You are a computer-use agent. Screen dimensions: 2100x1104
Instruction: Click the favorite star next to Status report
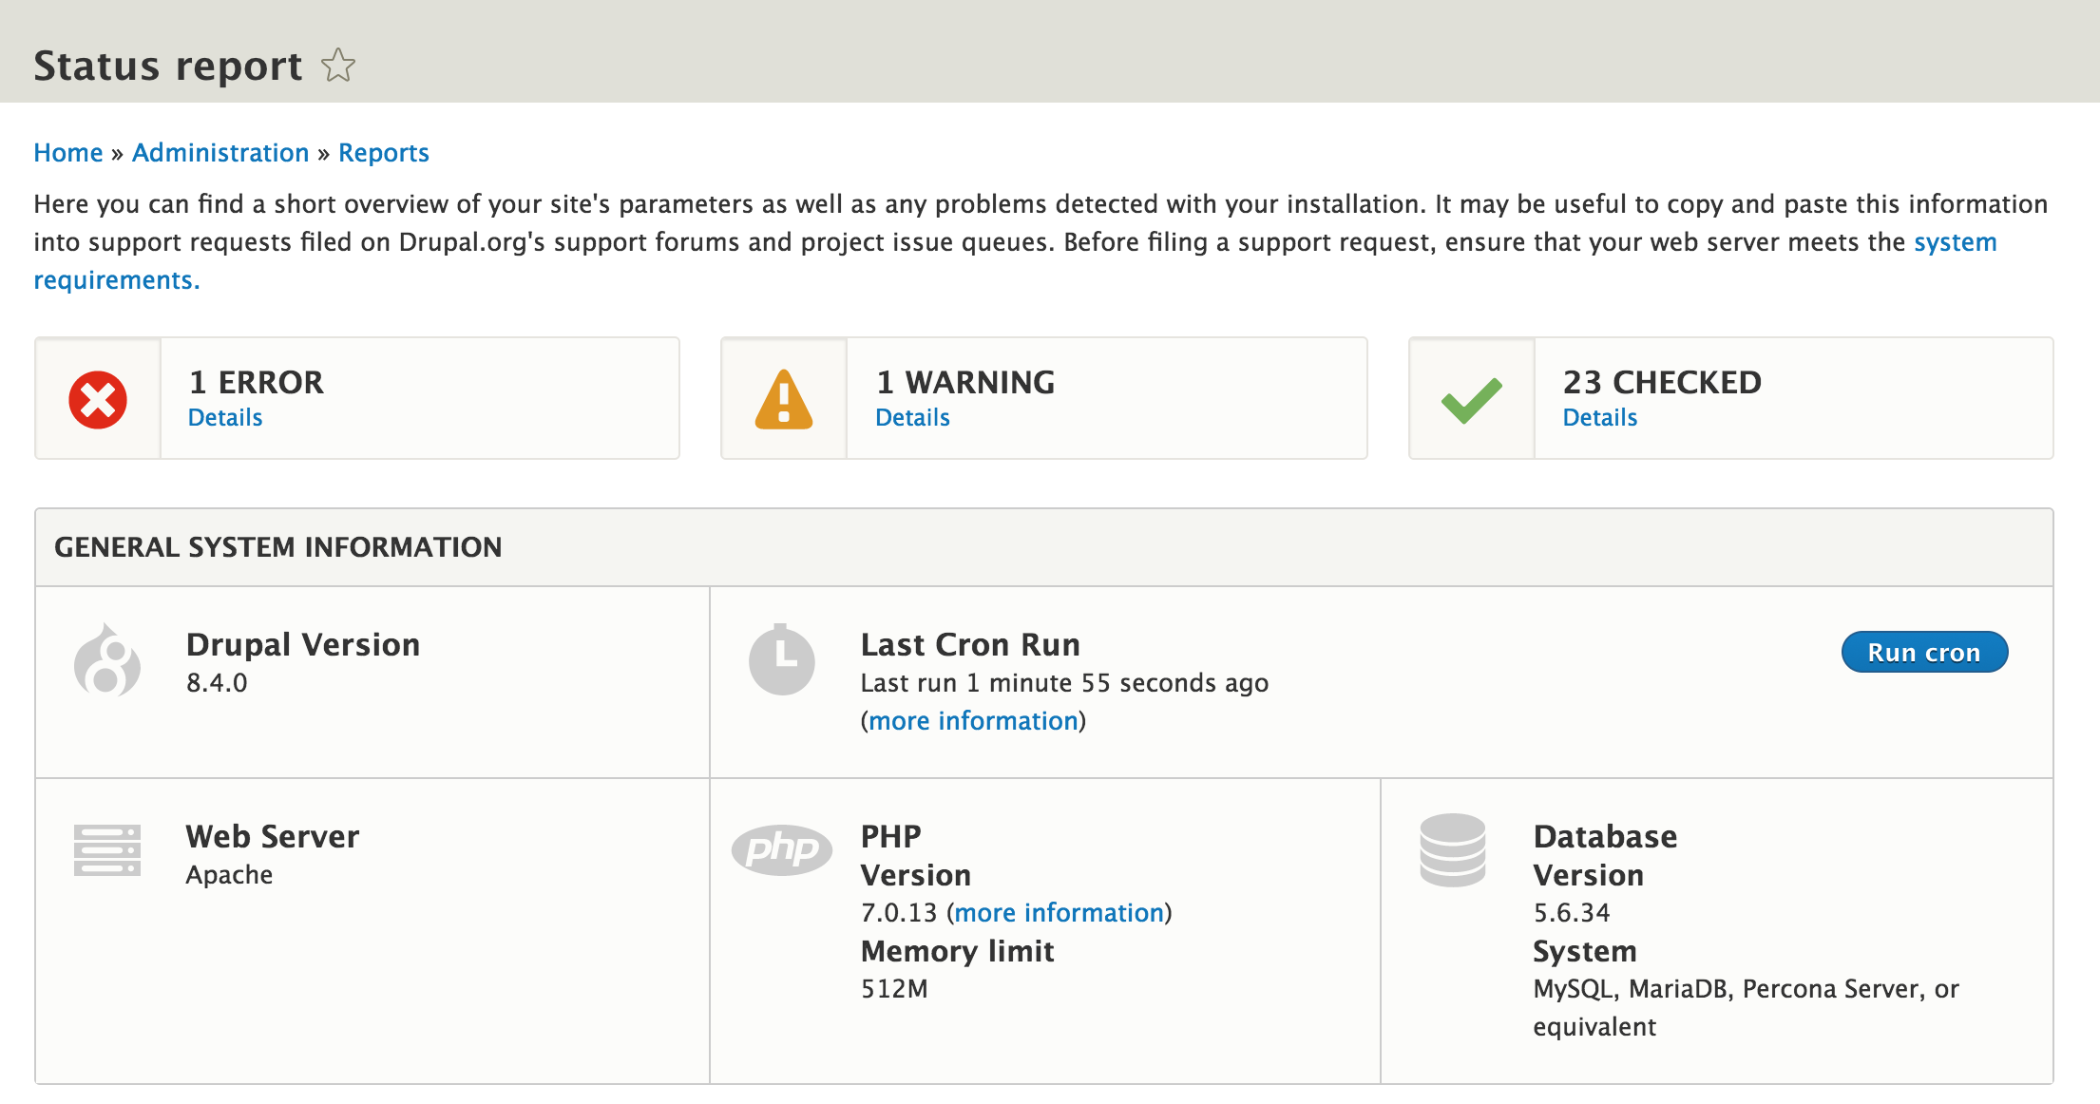[x=338, y=66]
